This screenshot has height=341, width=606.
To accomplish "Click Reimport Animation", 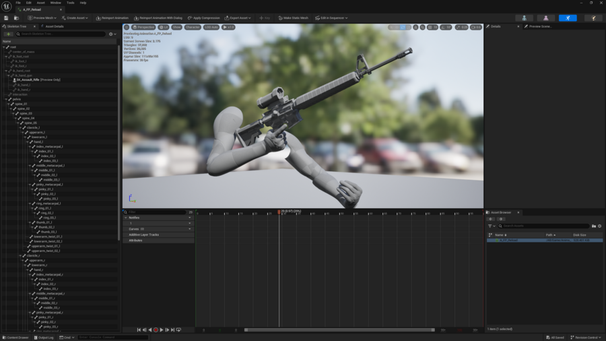I will 112,18.
